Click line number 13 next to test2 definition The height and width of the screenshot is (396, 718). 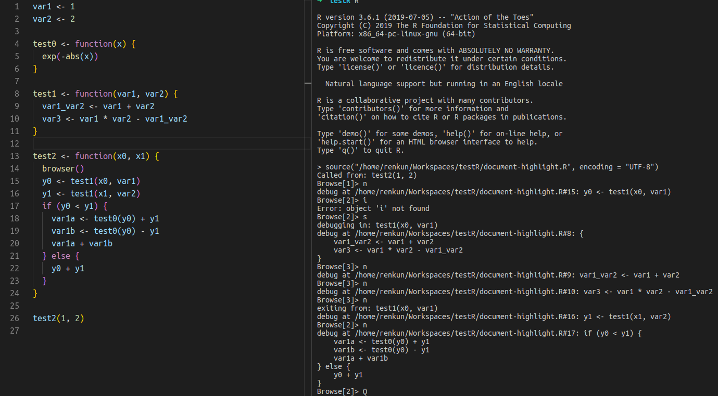[x=15, y=156]
